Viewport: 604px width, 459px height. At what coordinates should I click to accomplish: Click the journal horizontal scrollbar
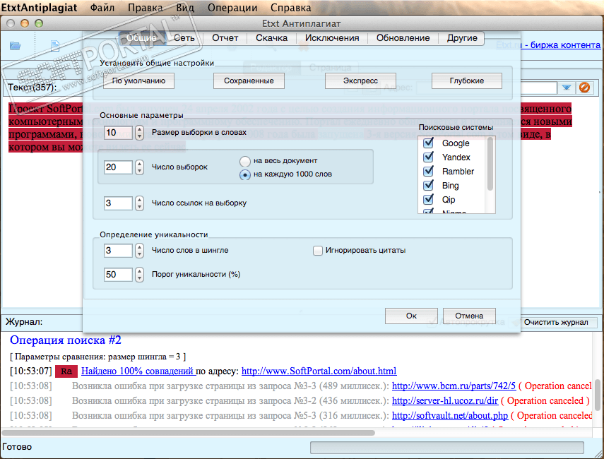pyautogui.click(x=189, y=432)
